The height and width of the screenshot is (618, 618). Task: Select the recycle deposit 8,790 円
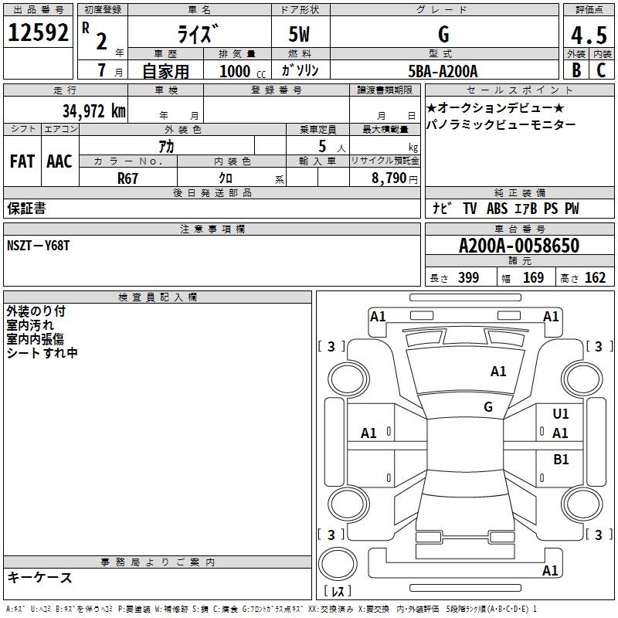pos(395,178)
